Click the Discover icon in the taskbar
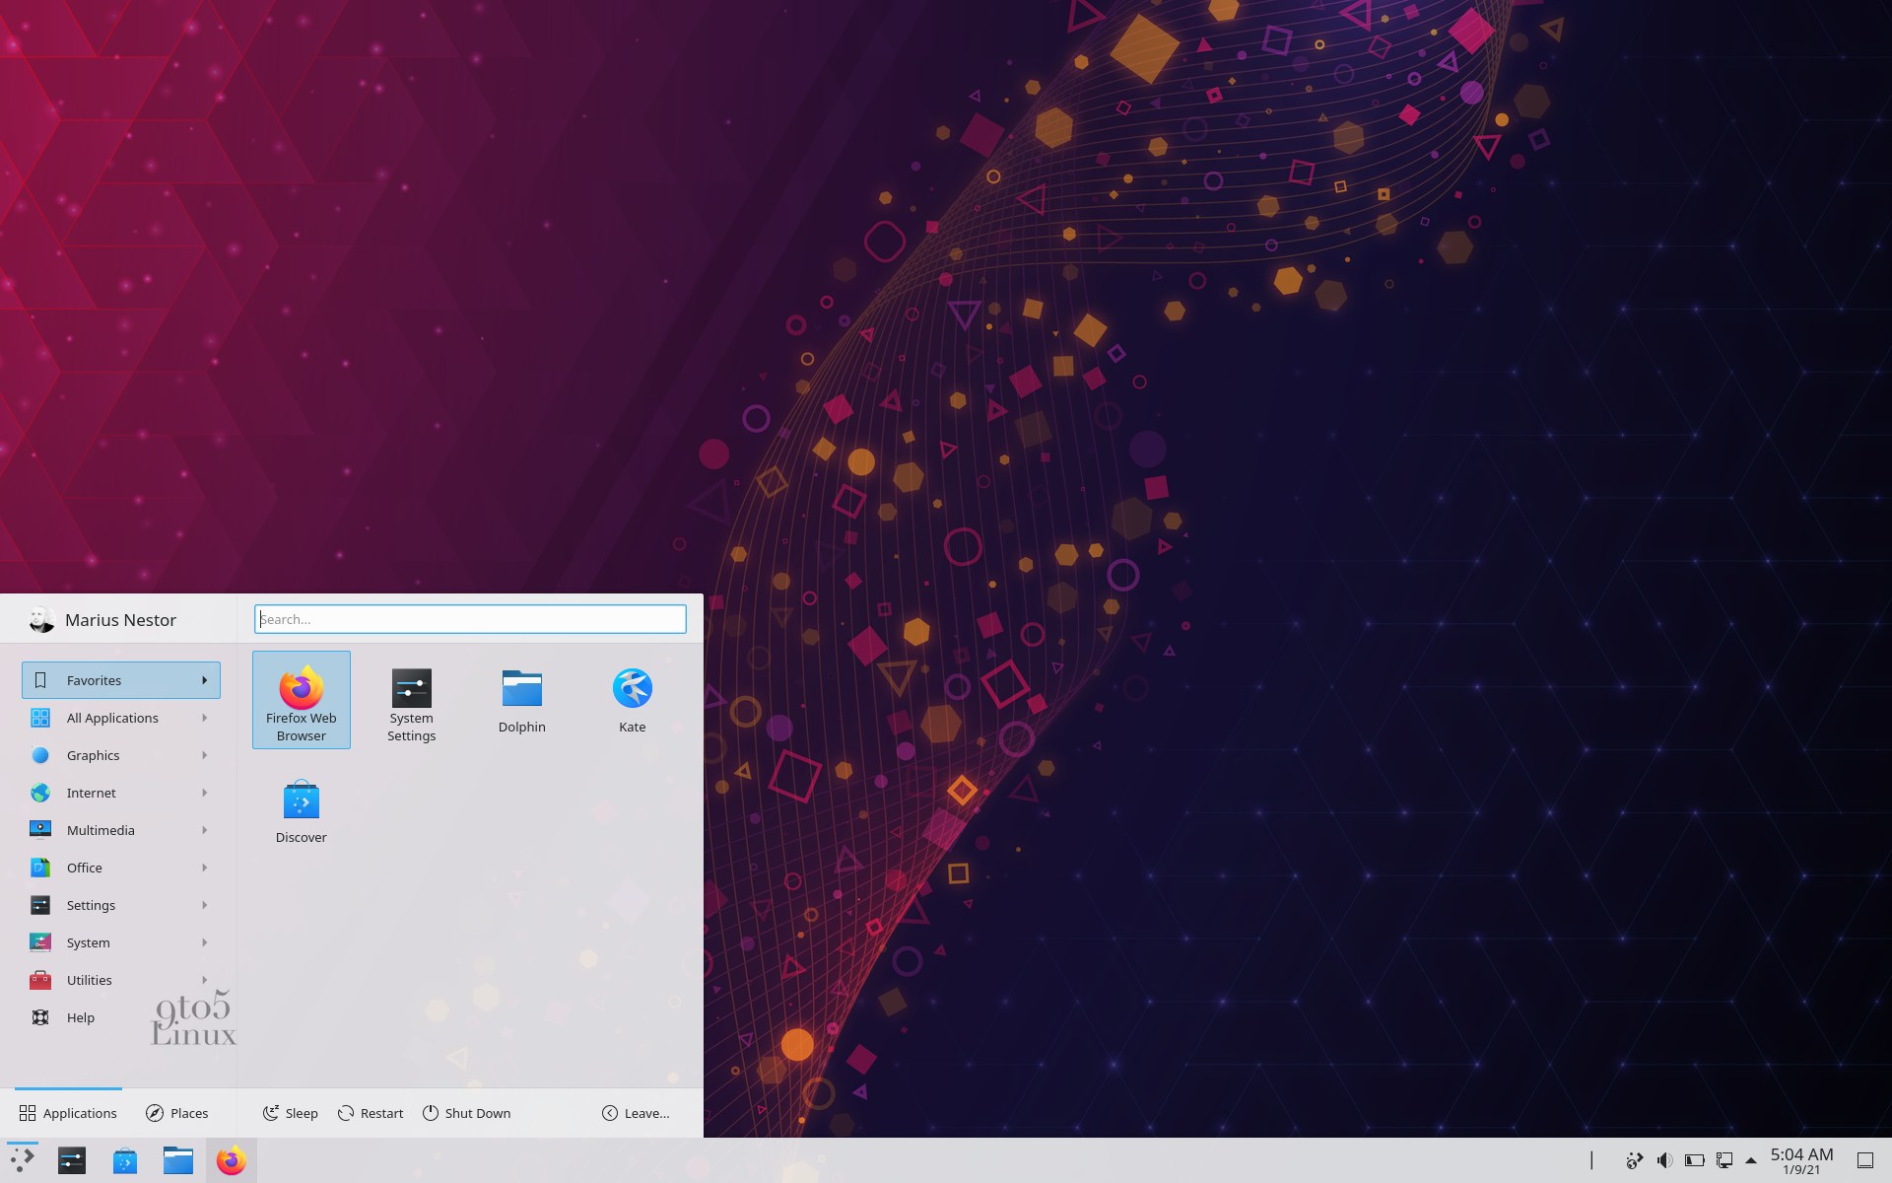 coord(125,1160)
